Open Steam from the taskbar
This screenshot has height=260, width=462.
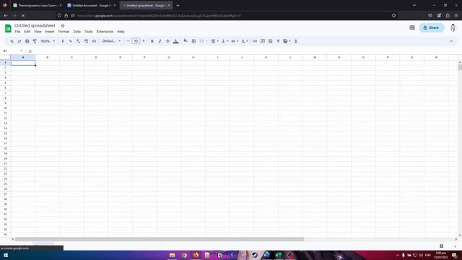(255, 255)
